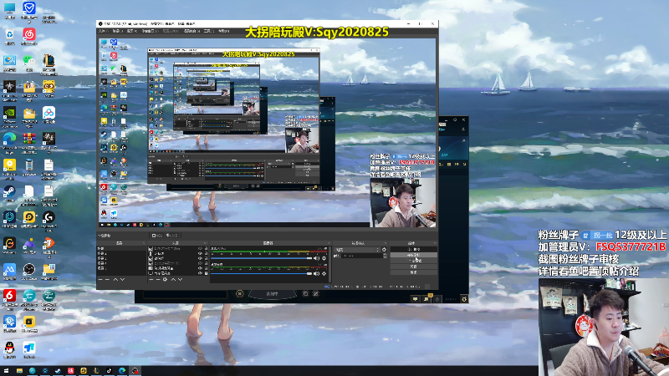Click Filters button above Sources dock

pyautogui.click(x=171, y=236)
